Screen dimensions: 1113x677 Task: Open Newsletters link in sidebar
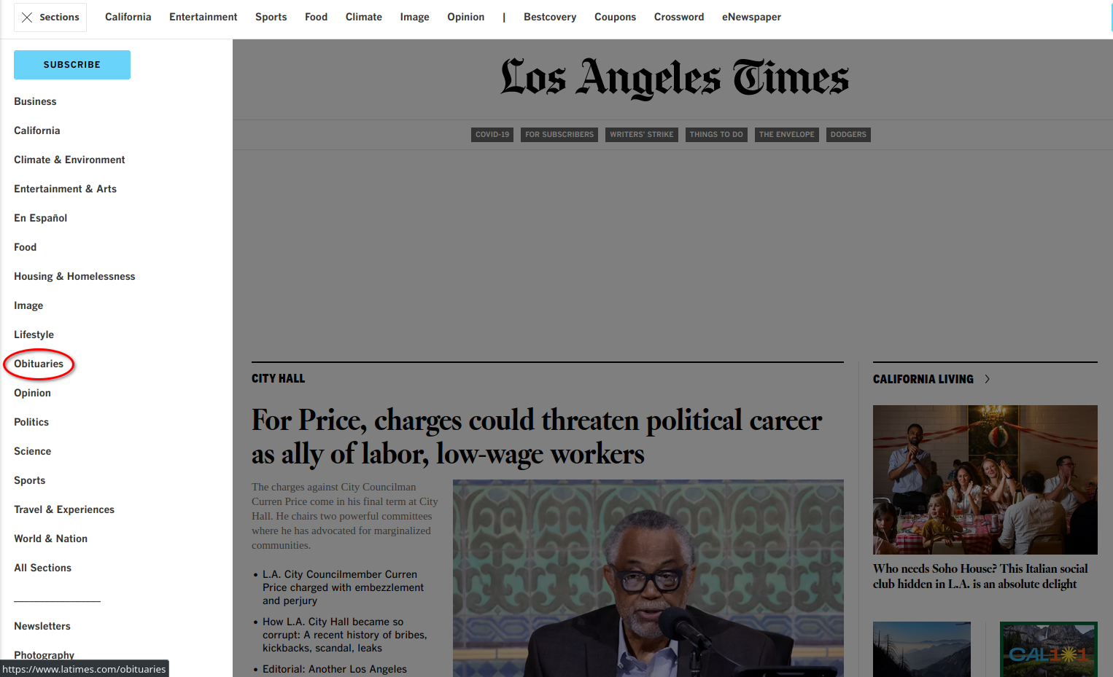click(42, 626)
